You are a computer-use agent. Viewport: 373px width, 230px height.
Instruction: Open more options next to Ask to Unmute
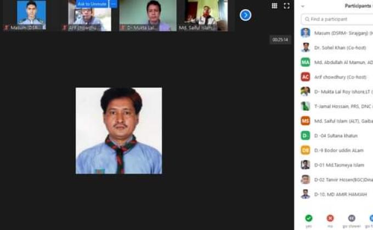[113, 4]
